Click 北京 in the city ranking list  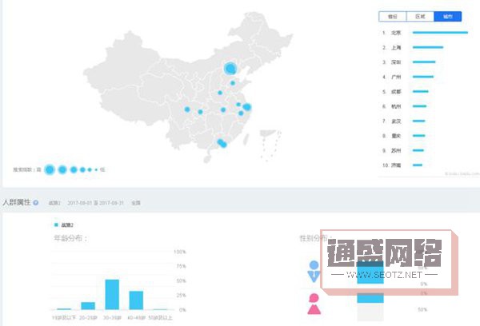tap(395, 33)
